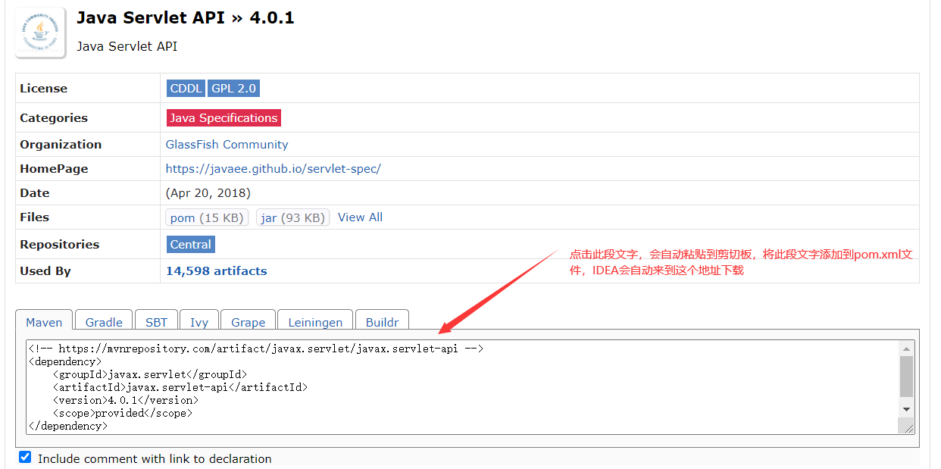Click the CDDL license badge

(x=186, y=88)
